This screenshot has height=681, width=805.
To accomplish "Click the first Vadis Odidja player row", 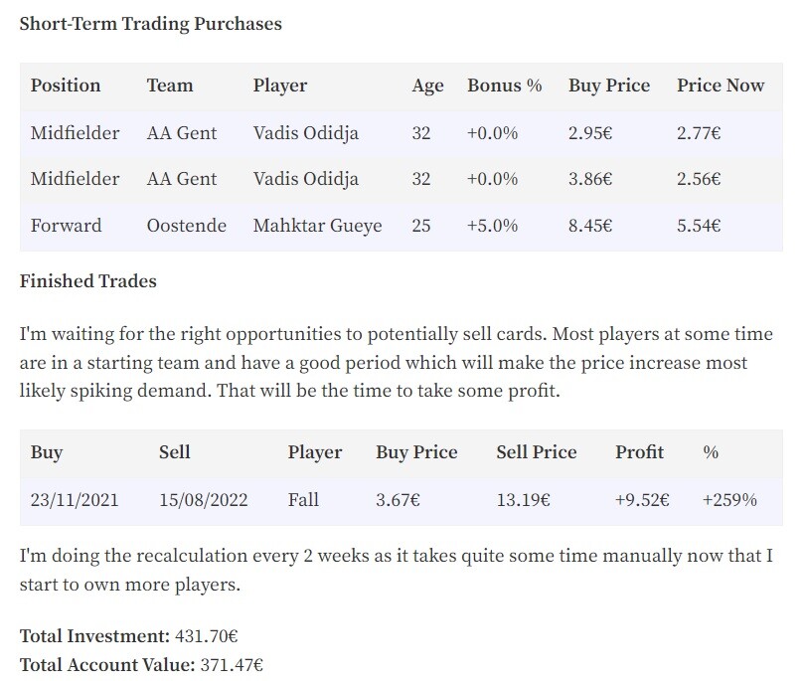I will pos(401,133).
